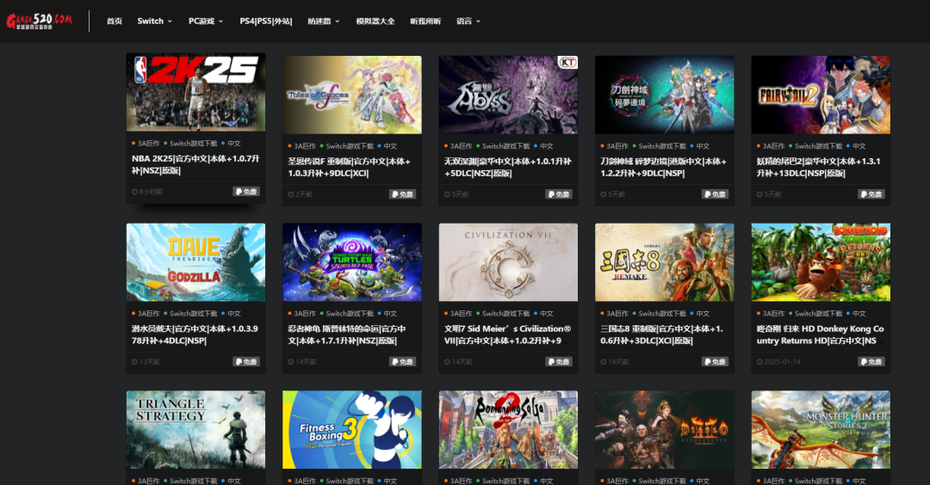Open the Fitness Boxing 3 cover image
Viewport: 930px width, 485px height.
point(351,429)
